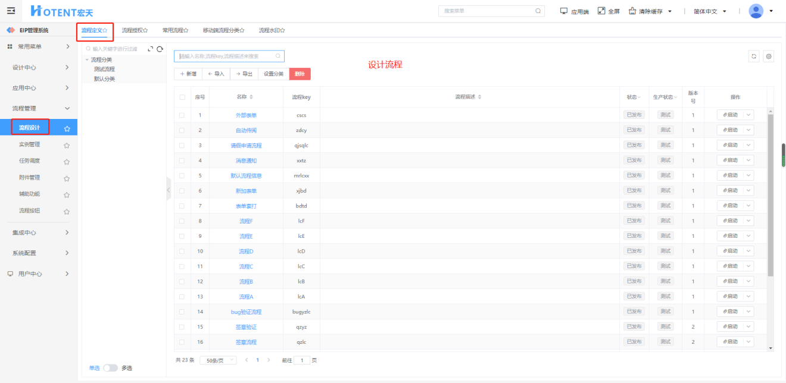The height and width of the screenshot is (383, 786).
Task: Open table column settings gear icon
Action: [769, 56]
